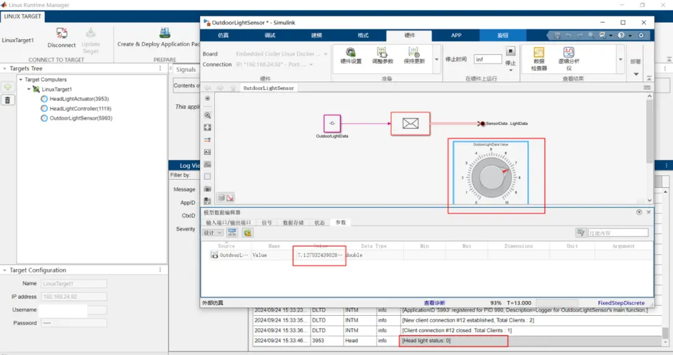Click the 查看诊断 link in status bar
Image resolution: width=673 pixels, height=355 pixels.
coord(434,303)
